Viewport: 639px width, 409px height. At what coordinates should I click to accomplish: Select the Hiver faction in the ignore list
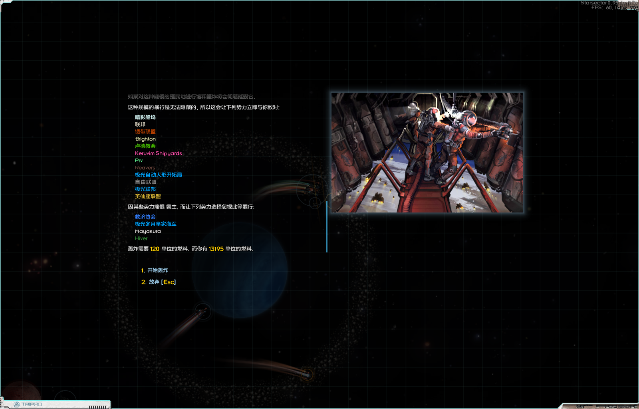(x=141, y=238)
